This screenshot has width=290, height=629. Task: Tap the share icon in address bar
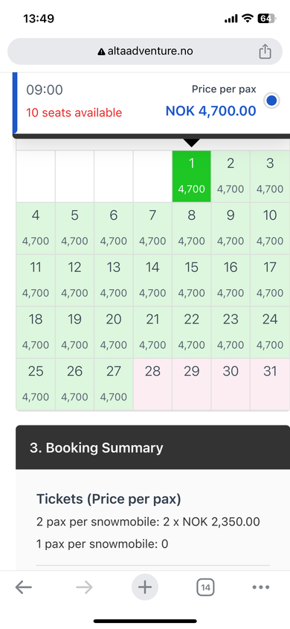coord(265,51)
